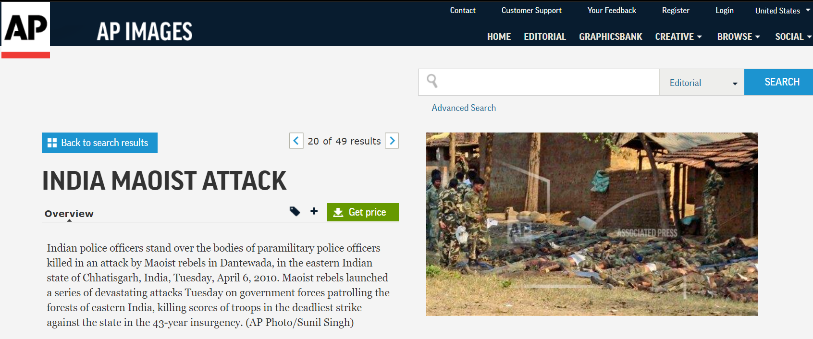The image size is (813, 339).
Task: Click the download icon on Get price
Action: pyautogui.click(x=338, y=212)
